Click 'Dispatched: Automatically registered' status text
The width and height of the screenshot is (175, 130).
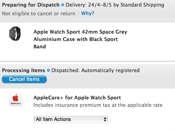point(95,70)
